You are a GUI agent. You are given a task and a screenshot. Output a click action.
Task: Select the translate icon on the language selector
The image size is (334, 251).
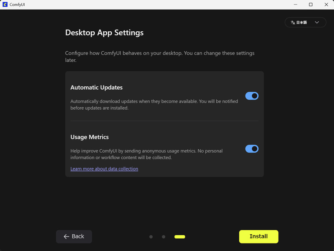point(292,22)
